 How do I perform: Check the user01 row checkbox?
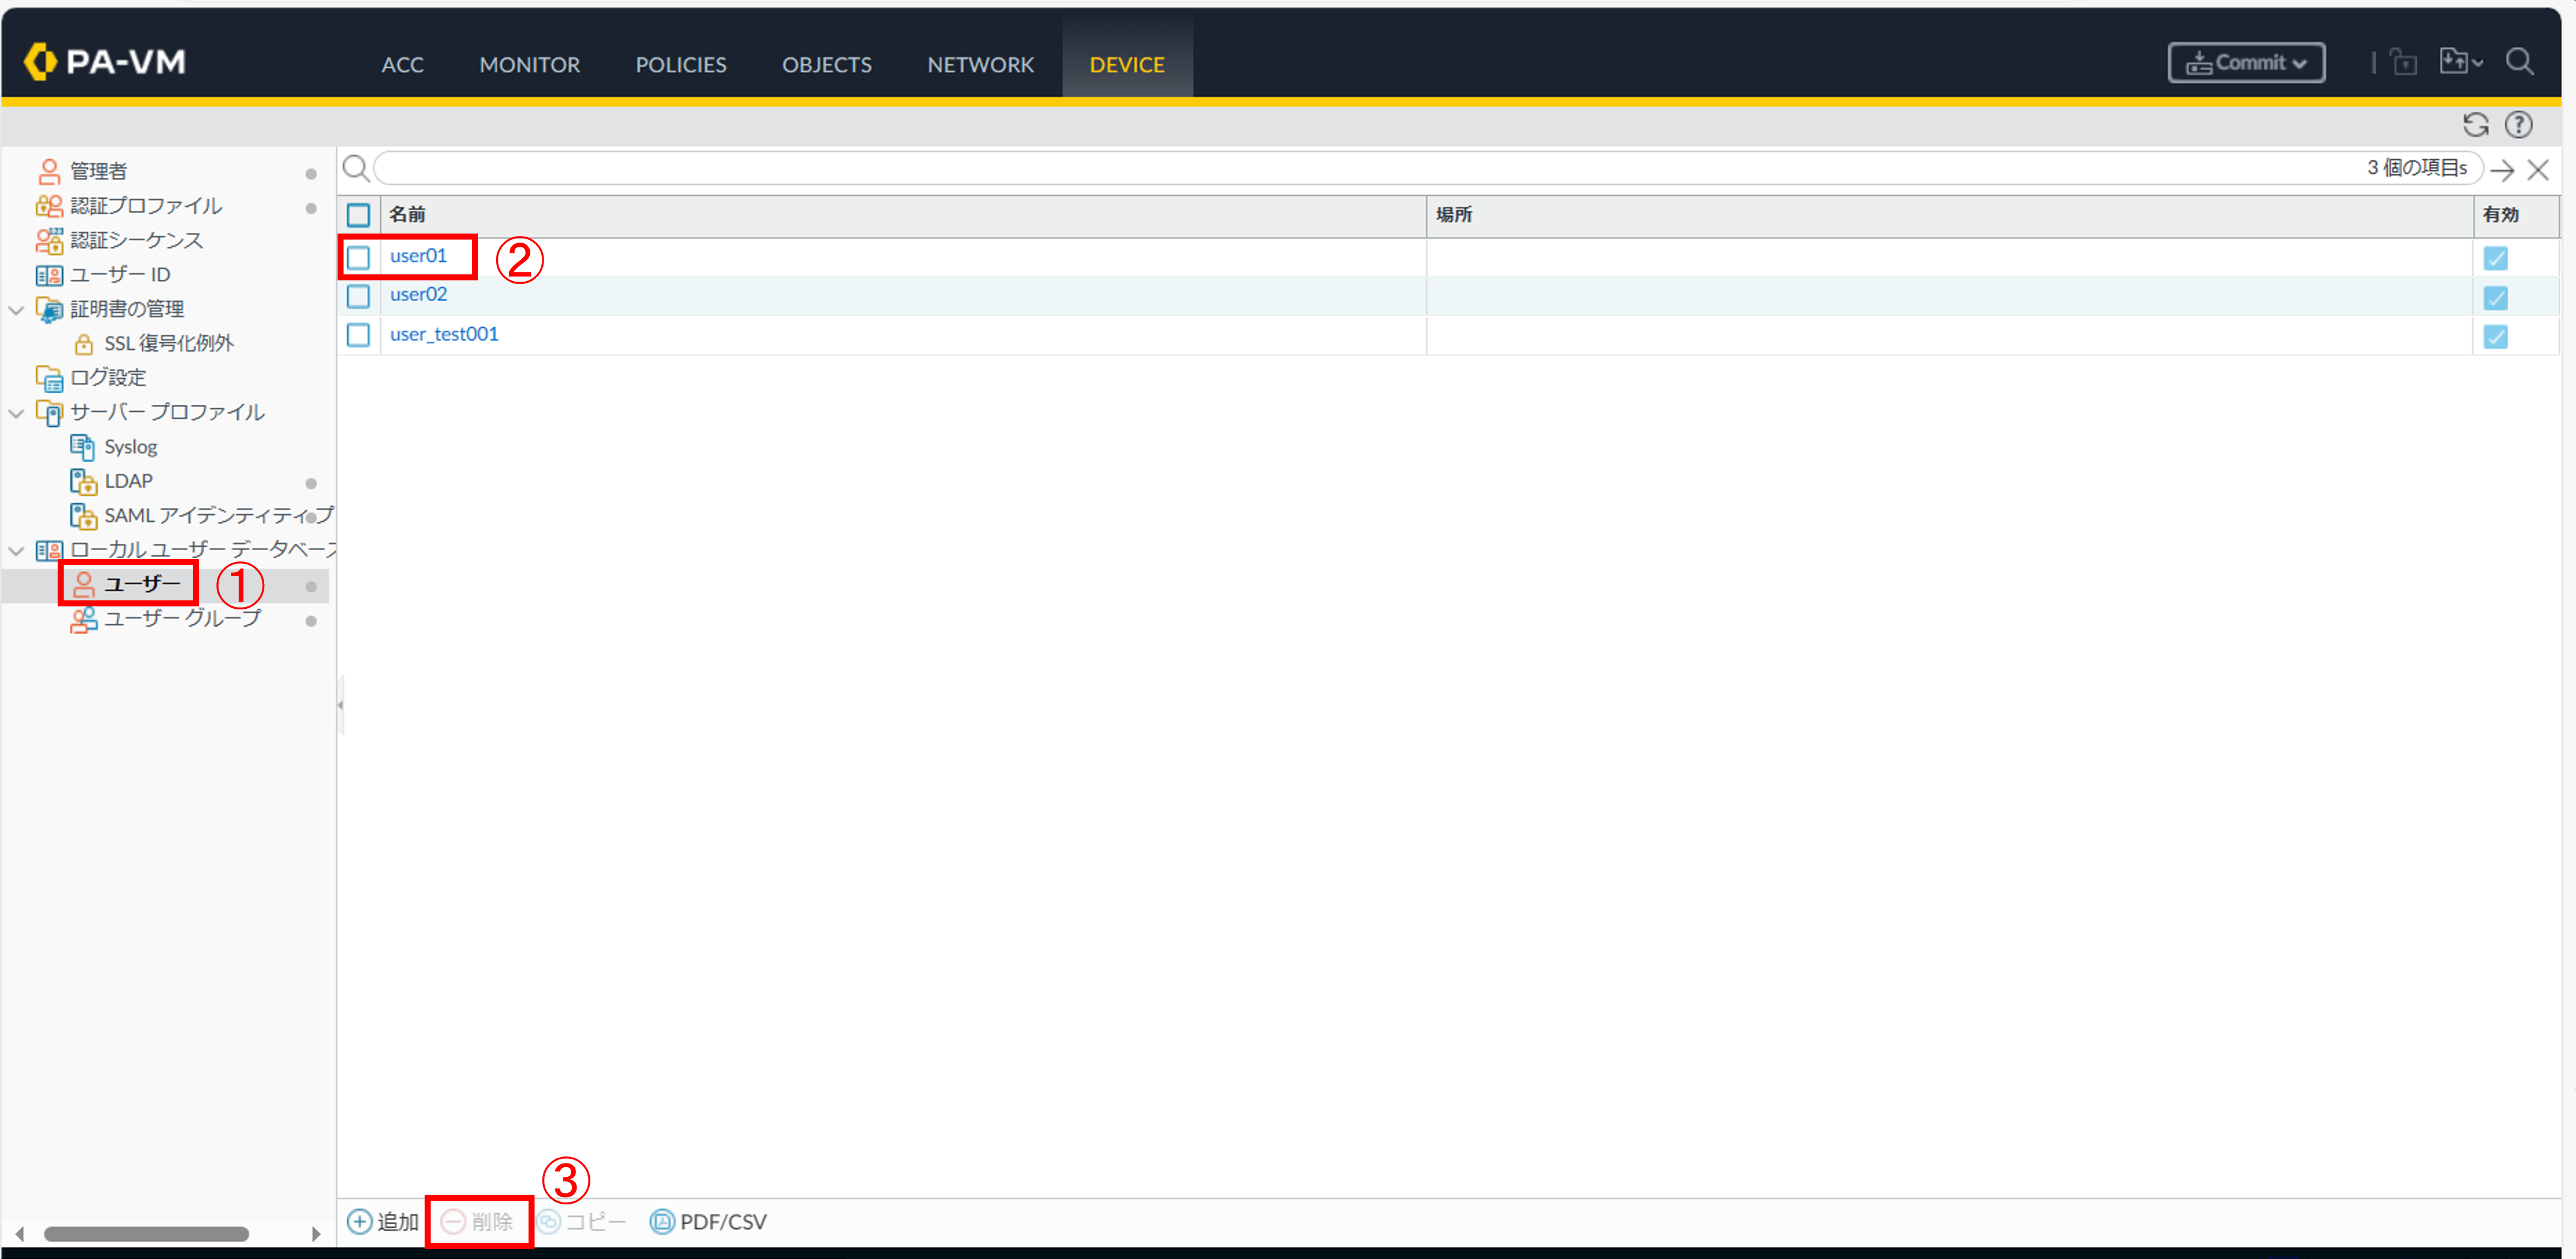click(x=358, y=257)
